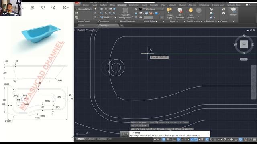Expand the Materials panel
This screenshot has height=144, width=257.
[x=212, y=21]
